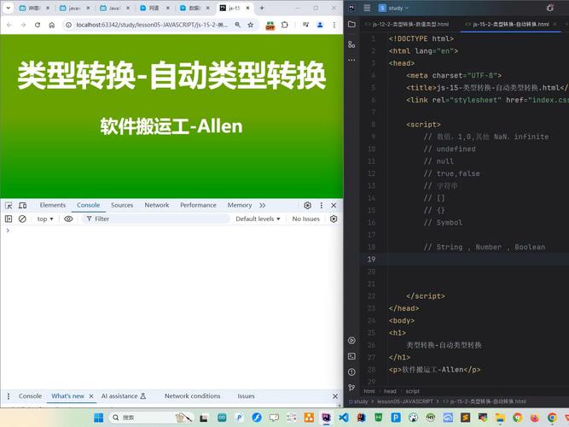Focus the console Filter field
The width and height of the screenshot is (569, 427).
(156, 219)
